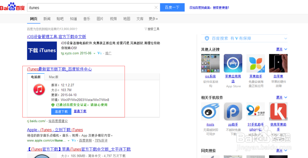Switch to the 图片 tab

point(100,19)
